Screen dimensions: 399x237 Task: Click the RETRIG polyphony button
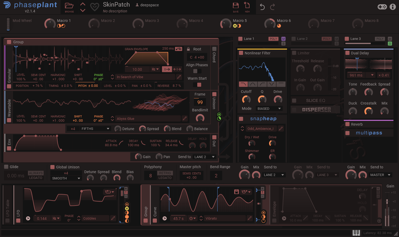point(165,173)
